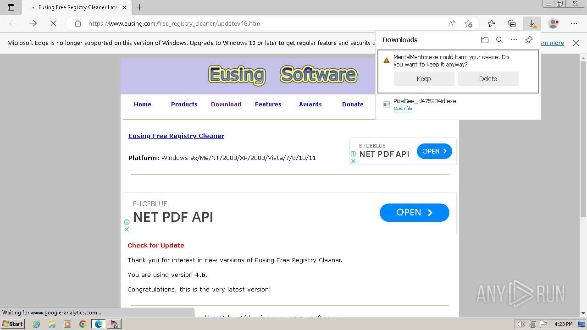This screenshot has height=330, width=587.
Task: Open ad info icon on large banner
Action: (127, 222)
